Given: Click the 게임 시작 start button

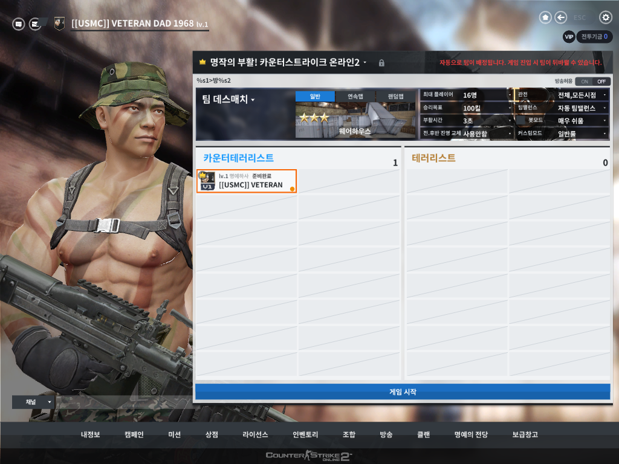Looking at the screenshot, I should pyautogui.click(x=403, y=391).
